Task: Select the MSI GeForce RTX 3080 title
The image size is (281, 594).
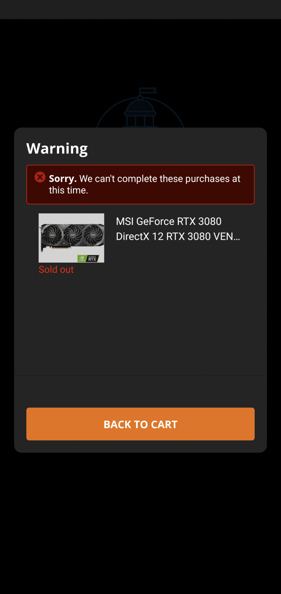Action: (x=169, y=221)
